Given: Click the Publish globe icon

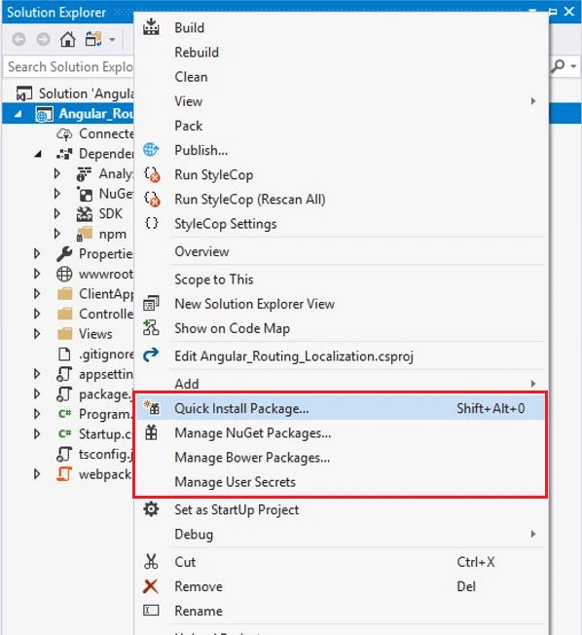Looking at the screenshot, I should 151,150.
